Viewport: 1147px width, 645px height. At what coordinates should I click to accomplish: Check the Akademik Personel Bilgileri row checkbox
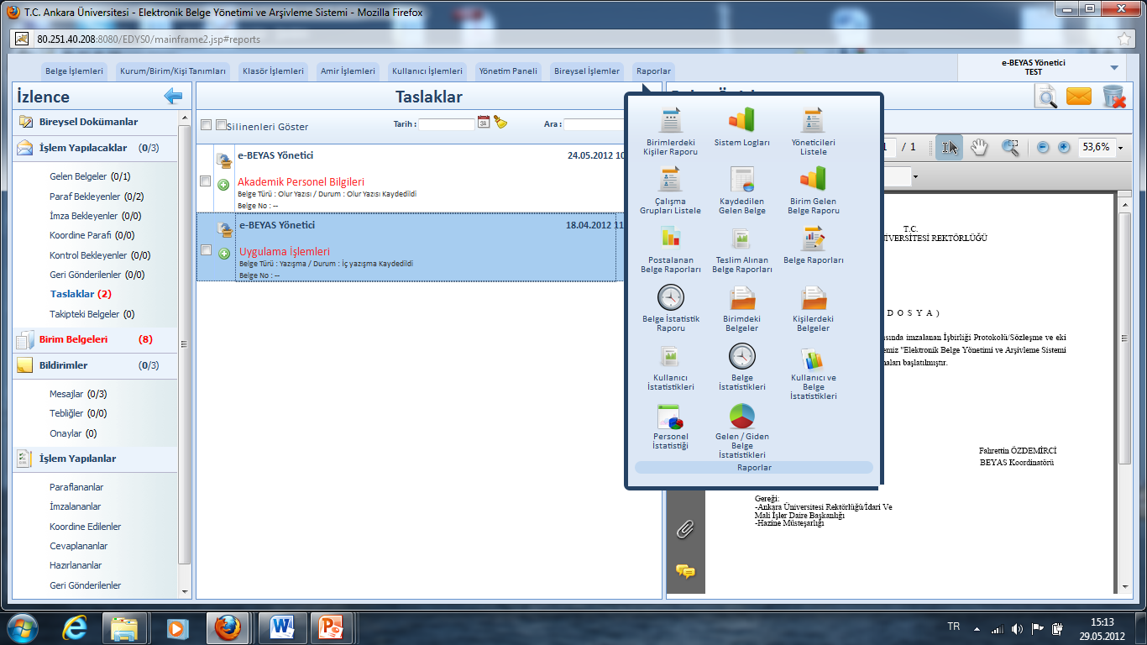[x=206, y=181]
